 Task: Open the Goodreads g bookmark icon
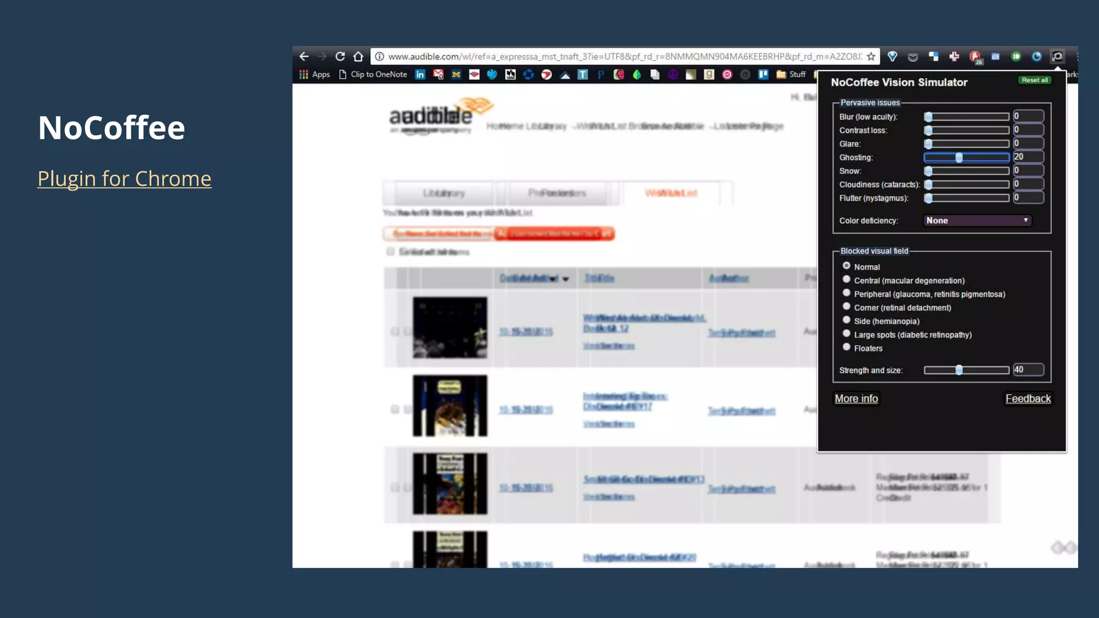pos(709,75)
